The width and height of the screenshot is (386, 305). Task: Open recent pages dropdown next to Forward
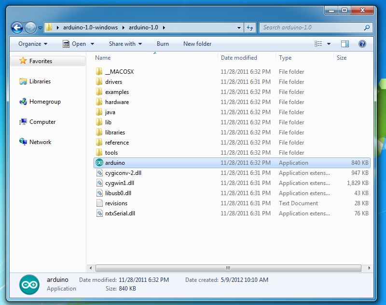coord(40,28)
